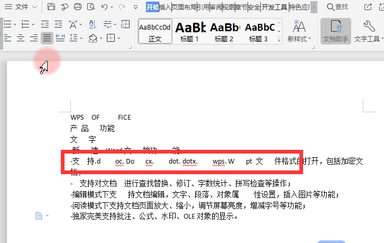The image size is (384, 243).
Task: Click the Save icon
Action: pos(51,7)
